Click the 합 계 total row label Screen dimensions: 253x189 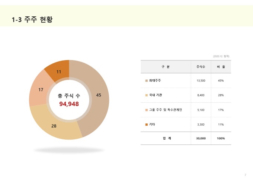point(167,138)
